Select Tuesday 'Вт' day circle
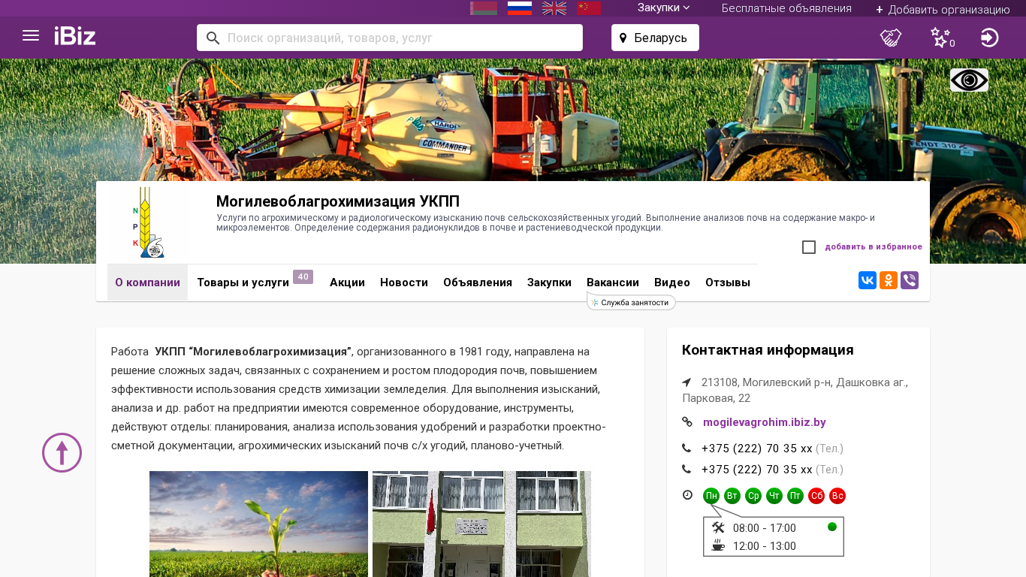 (732, 496)
